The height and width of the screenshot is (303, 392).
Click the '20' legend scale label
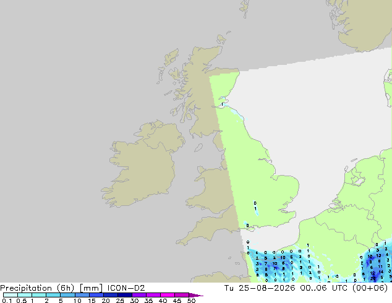tap(106, 301)
